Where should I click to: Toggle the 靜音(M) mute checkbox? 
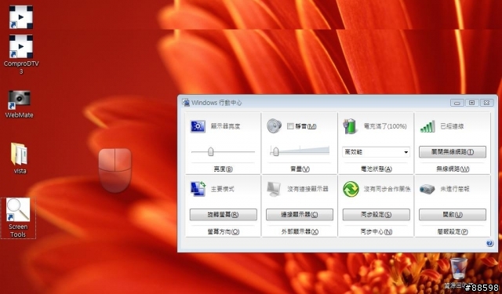[290, 126]
